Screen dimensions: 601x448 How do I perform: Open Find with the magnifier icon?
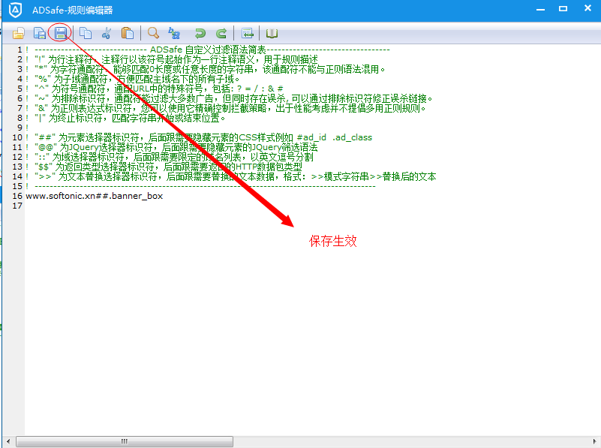[x=153, y=33]
